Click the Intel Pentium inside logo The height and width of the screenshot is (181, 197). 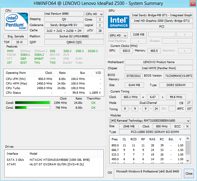click(16, 22)
